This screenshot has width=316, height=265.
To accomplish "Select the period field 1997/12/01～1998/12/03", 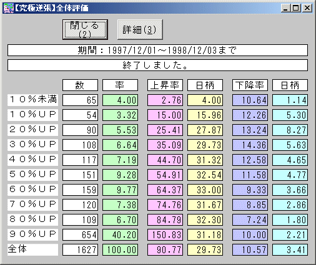I will [x=157, y=51].
